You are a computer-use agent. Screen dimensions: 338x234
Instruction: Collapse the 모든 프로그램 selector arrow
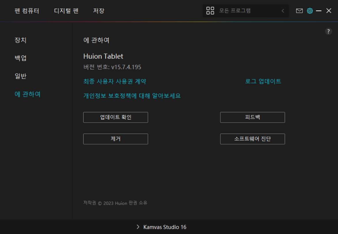[x=283, y=11]
